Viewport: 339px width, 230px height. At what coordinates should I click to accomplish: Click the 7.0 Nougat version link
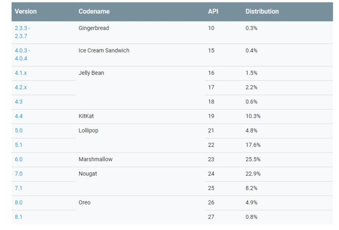tap(19, 174)
